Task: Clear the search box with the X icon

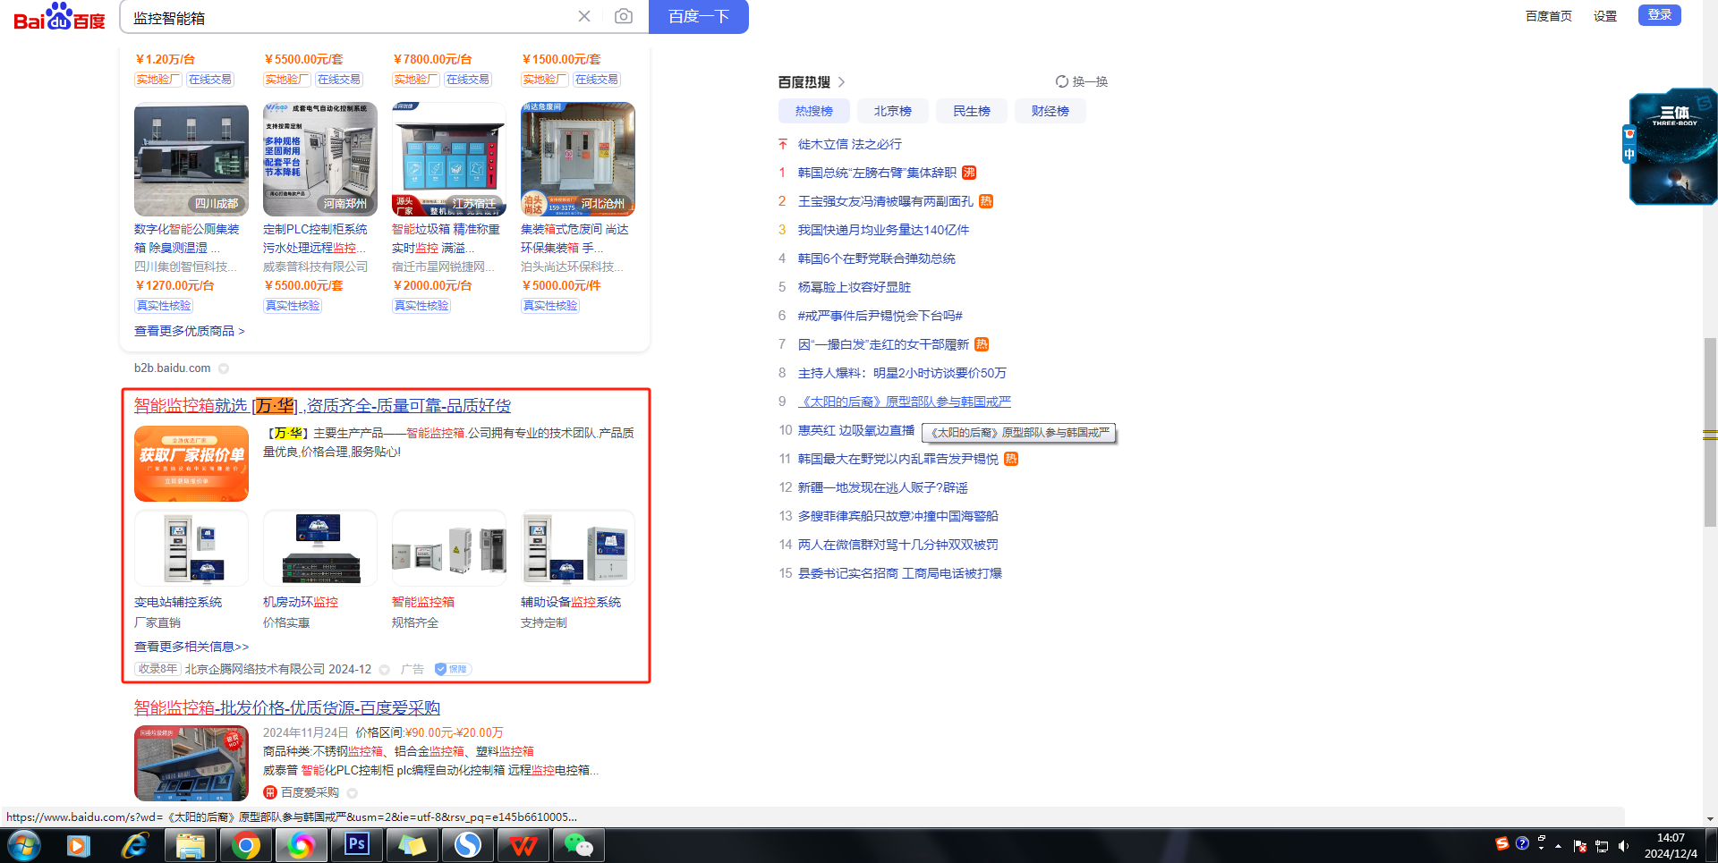Action: pos(584,16)
